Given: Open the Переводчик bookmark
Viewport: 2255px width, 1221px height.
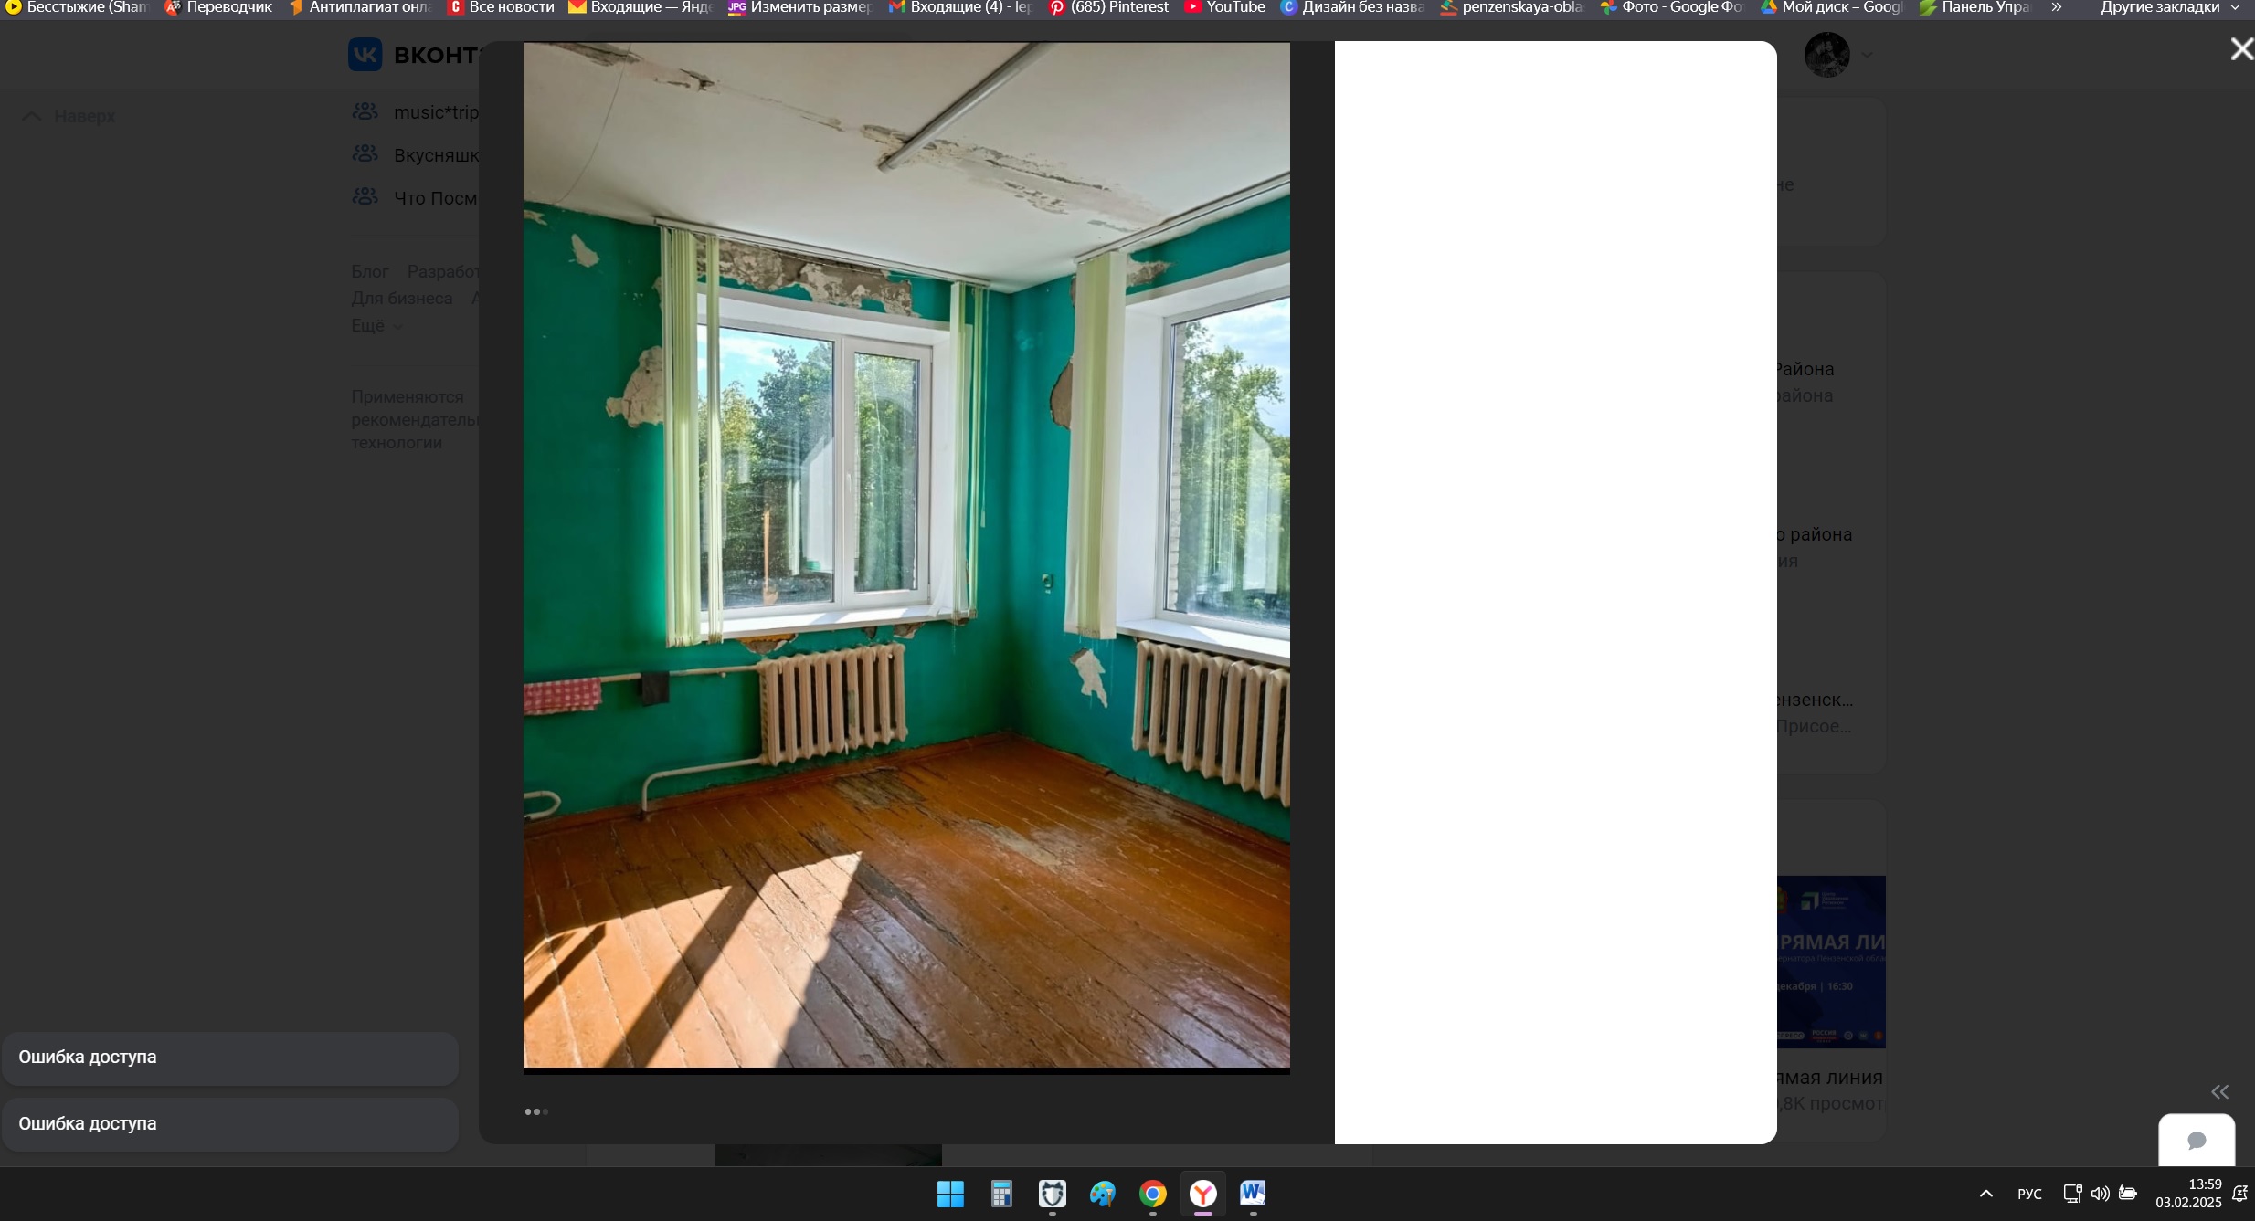Looking at the screenshot, I should pos(218,7).
